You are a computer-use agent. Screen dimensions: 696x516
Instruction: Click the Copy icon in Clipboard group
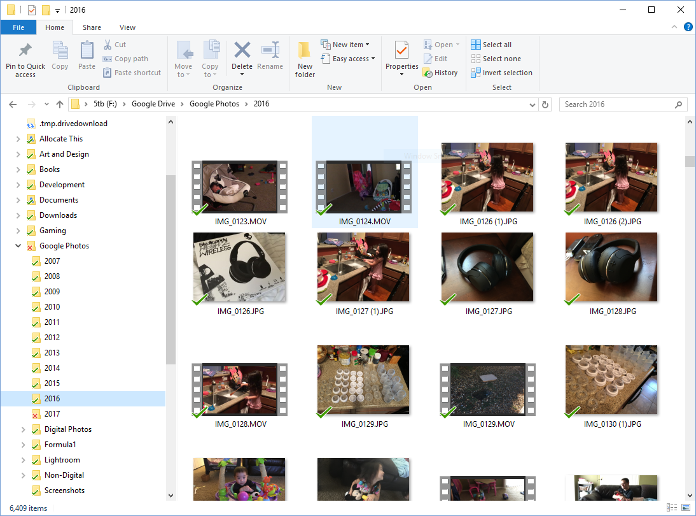tap(60, 50)
